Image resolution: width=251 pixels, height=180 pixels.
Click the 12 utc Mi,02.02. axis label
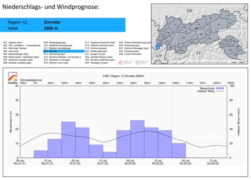158,162
